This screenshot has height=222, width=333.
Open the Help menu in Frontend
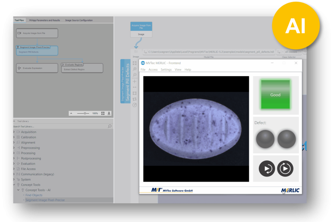coord(188,70)
